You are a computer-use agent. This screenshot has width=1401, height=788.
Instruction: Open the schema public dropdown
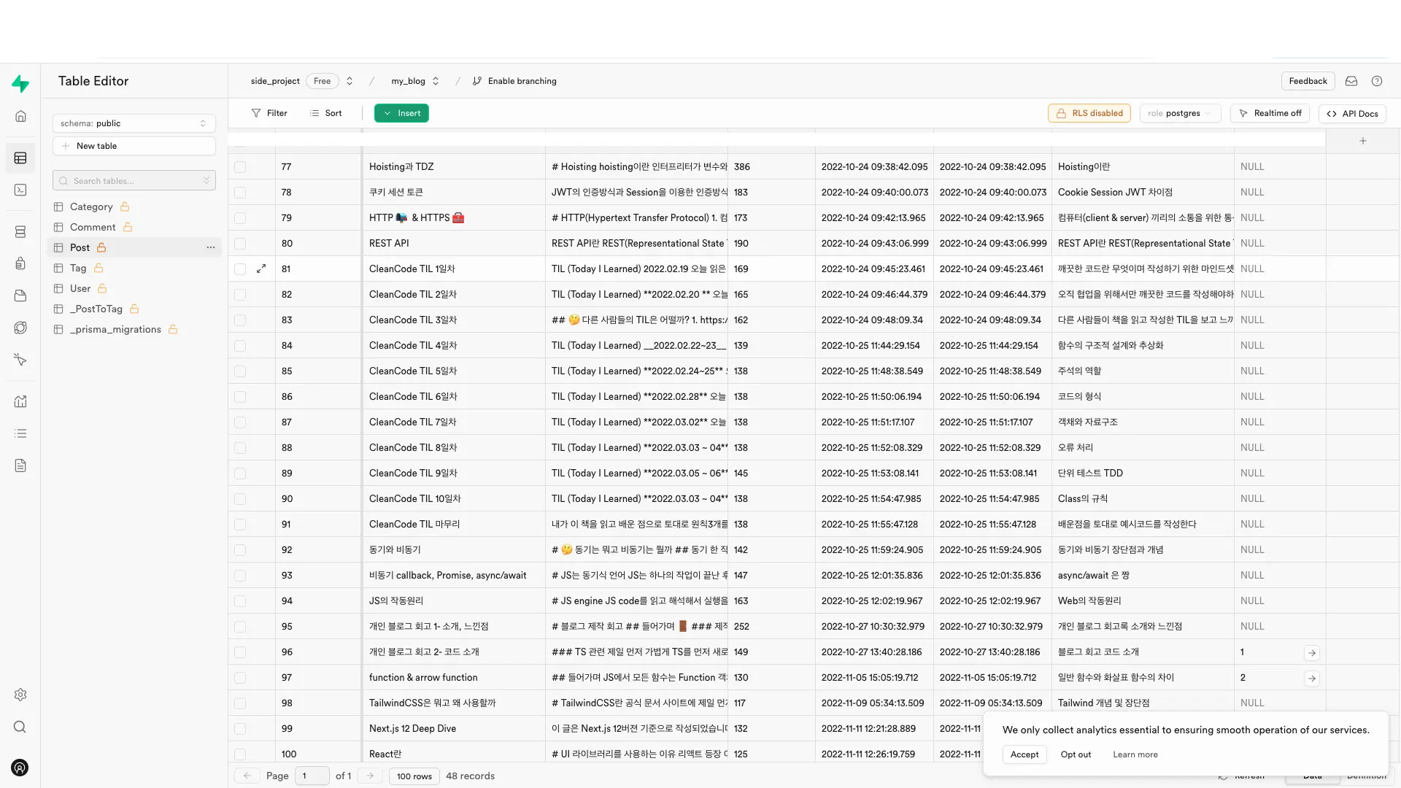tap(134, 123)
